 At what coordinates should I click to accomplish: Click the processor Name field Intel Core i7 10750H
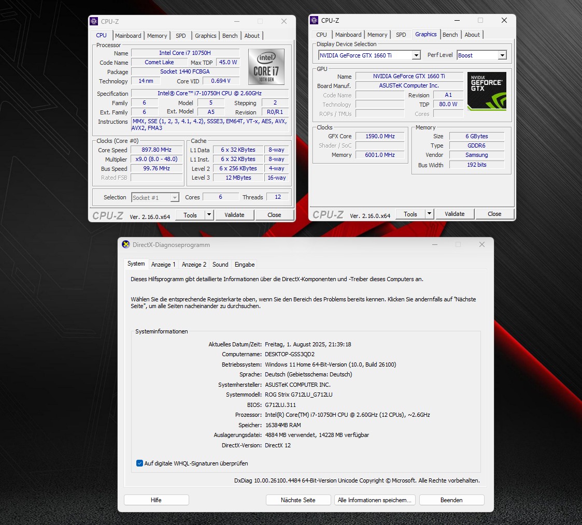pyautogui.click(x=185, y=53)
